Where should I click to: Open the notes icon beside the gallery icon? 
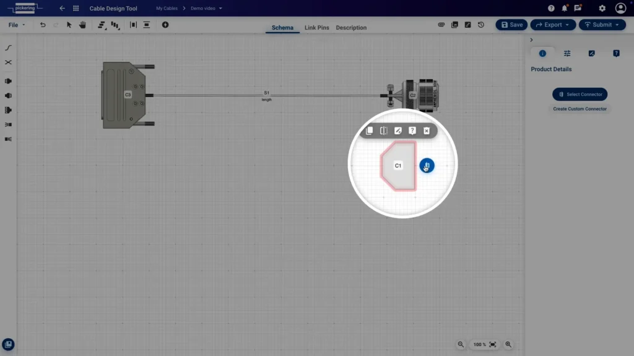click(468, 25)
